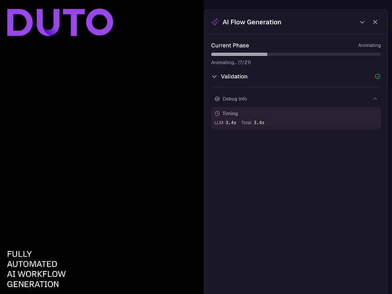Screen dimensions: 392x294
Task: Click the Timing label
Action: 230,114
